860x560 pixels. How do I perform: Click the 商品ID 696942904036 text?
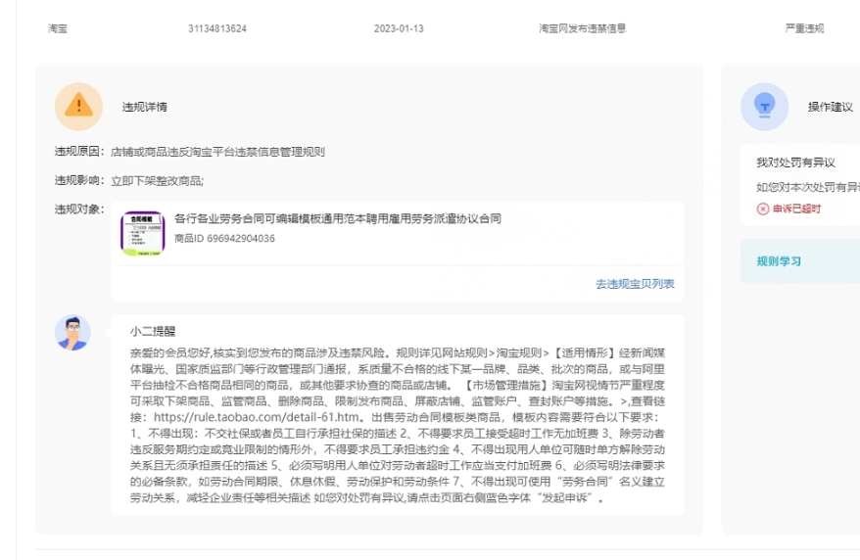pos(224,238)
